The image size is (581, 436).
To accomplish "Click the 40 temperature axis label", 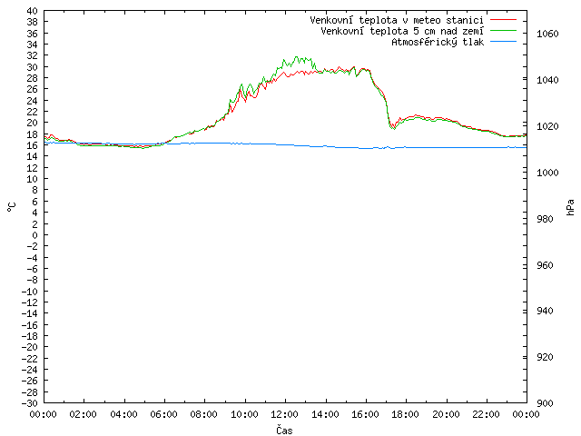I will [33, 11].
